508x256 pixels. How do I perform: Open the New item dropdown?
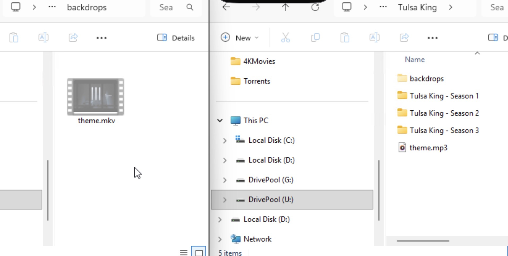(x=240, y=38)
